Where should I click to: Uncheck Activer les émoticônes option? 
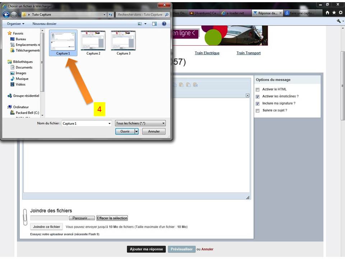(x=257, y=97)
